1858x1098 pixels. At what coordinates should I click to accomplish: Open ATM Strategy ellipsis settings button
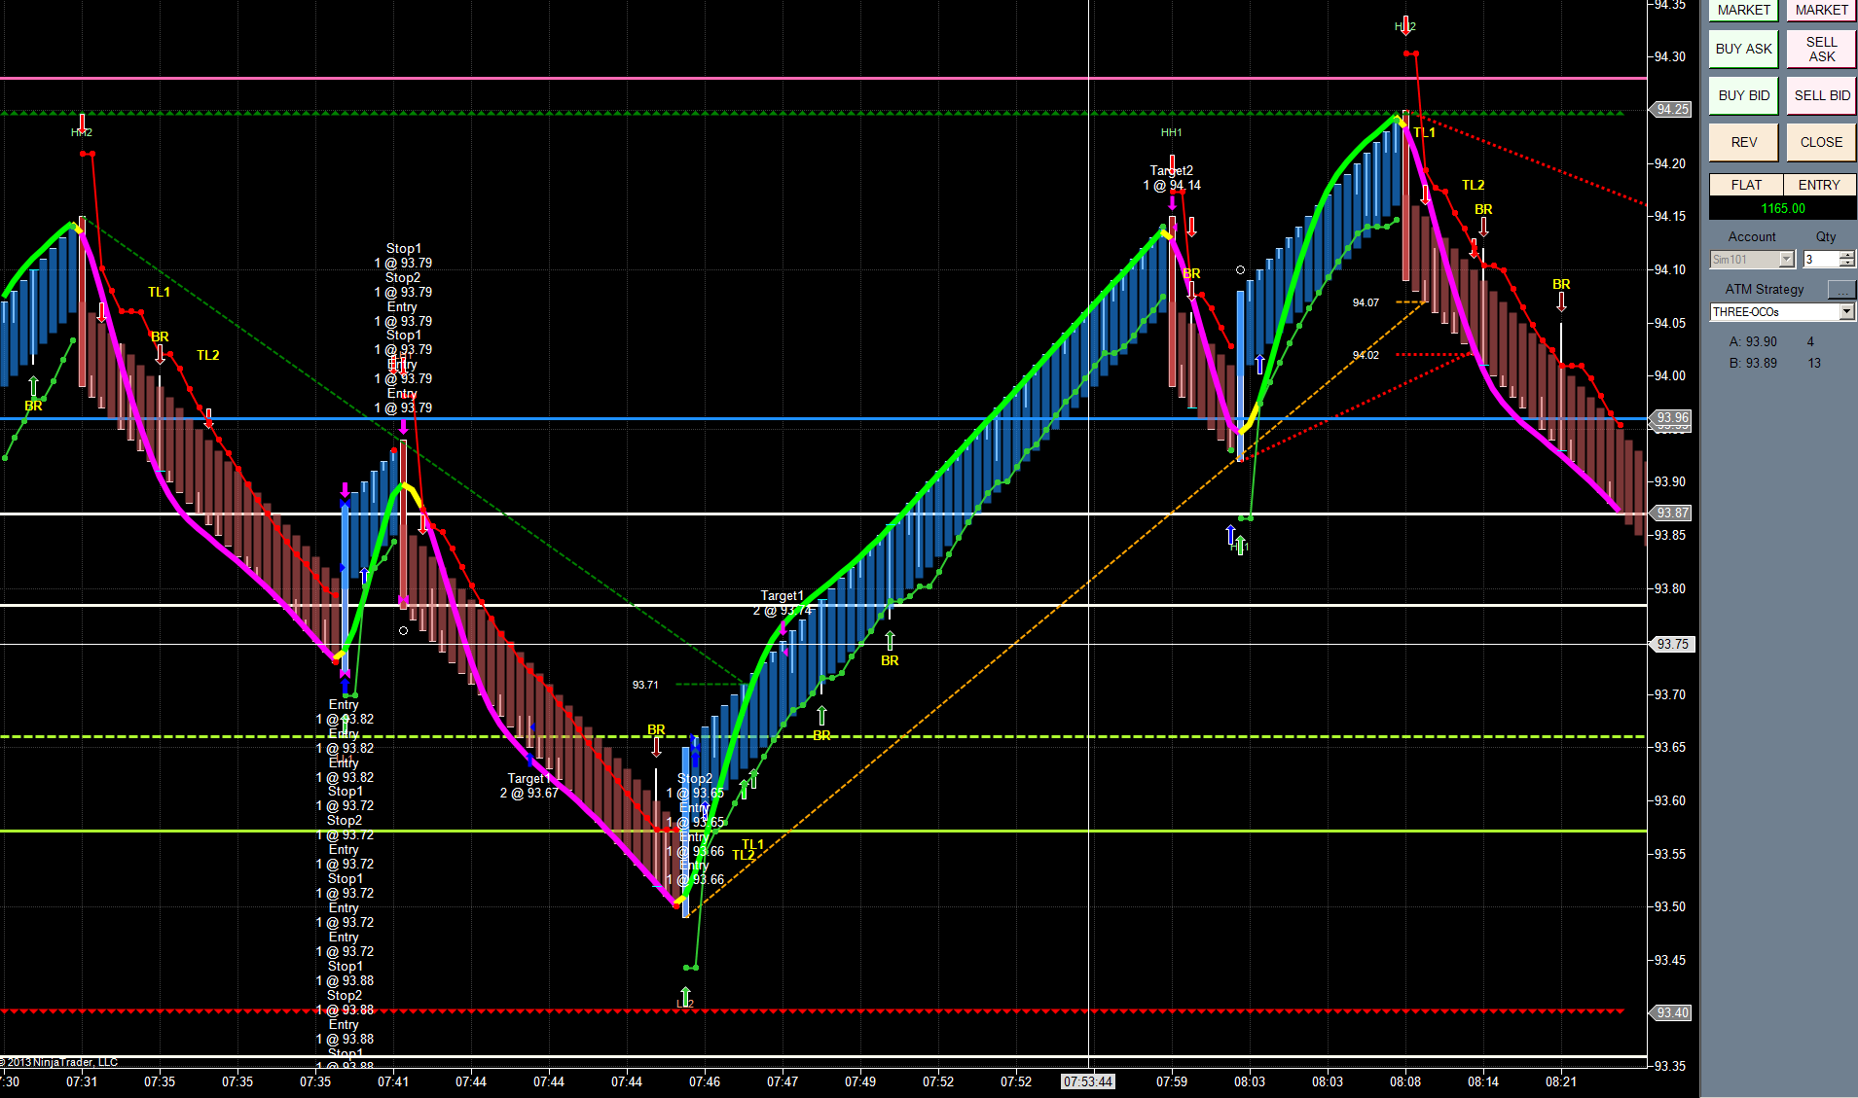[x=1841, y=289]
